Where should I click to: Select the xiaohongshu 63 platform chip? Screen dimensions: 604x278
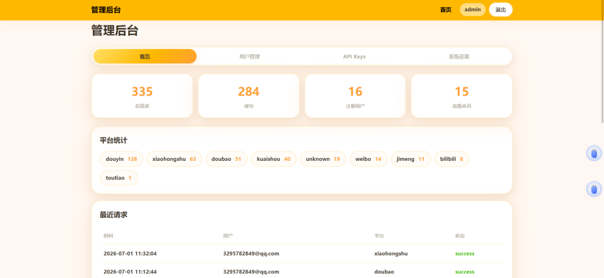coord(174,159)
